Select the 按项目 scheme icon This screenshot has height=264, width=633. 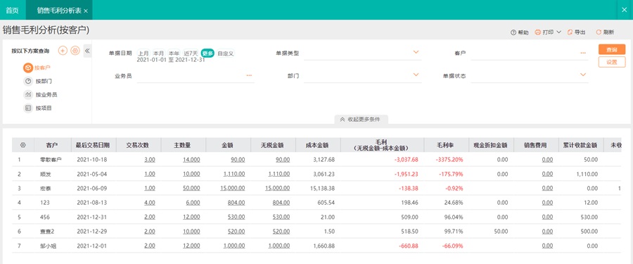click(28, 108)
